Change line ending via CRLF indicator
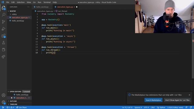194x109 pixels. (153, 107)
